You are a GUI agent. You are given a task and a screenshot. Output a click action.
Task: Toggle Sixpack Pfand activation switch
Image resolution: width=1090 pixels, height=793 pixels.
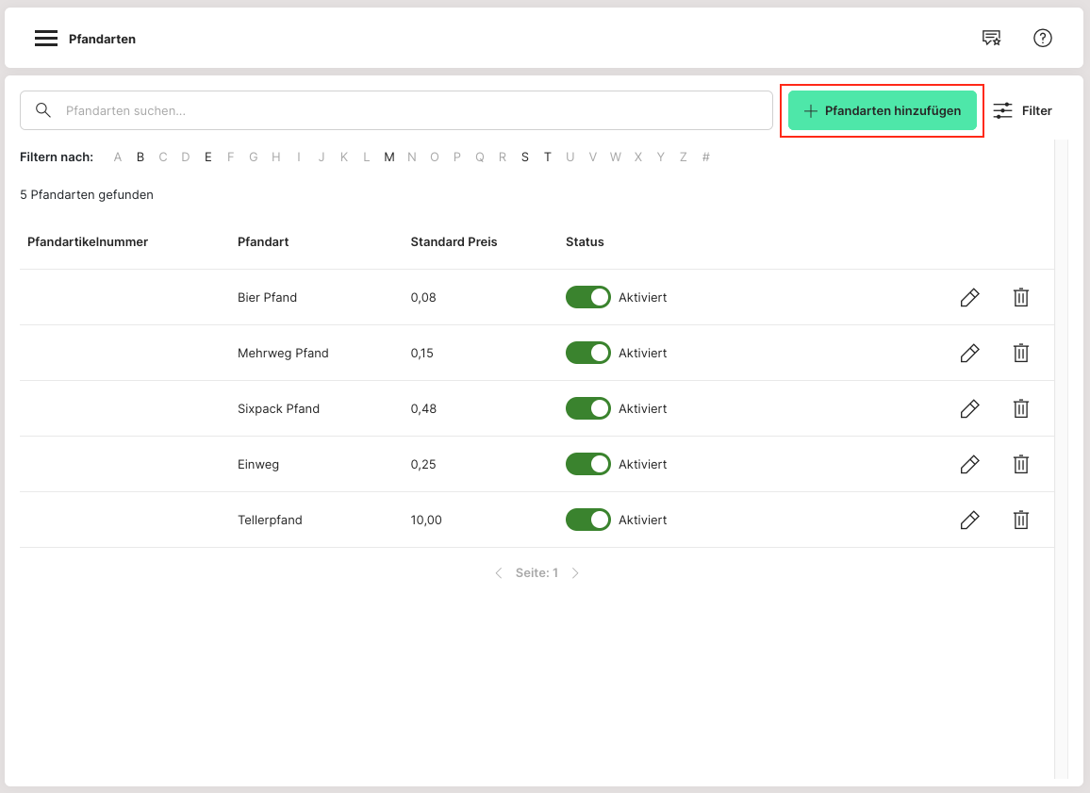tap(587, 409)
